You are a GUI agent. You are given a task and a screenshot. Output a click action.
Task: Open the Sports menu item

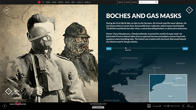coord(61,2)
